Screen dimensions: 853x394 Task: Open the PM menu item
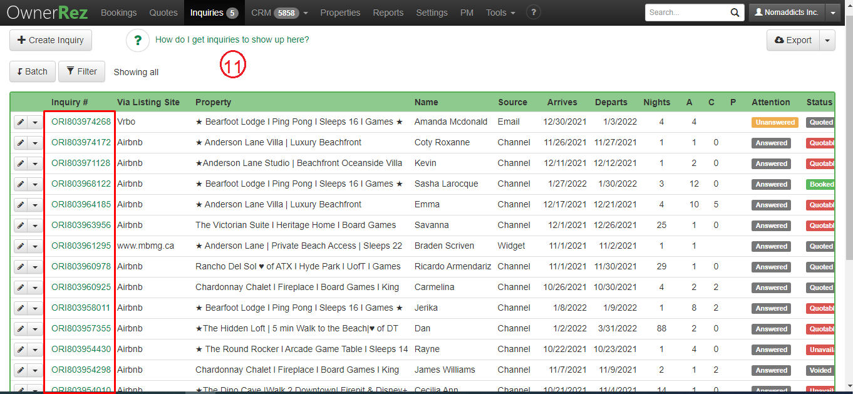point(467,13)
